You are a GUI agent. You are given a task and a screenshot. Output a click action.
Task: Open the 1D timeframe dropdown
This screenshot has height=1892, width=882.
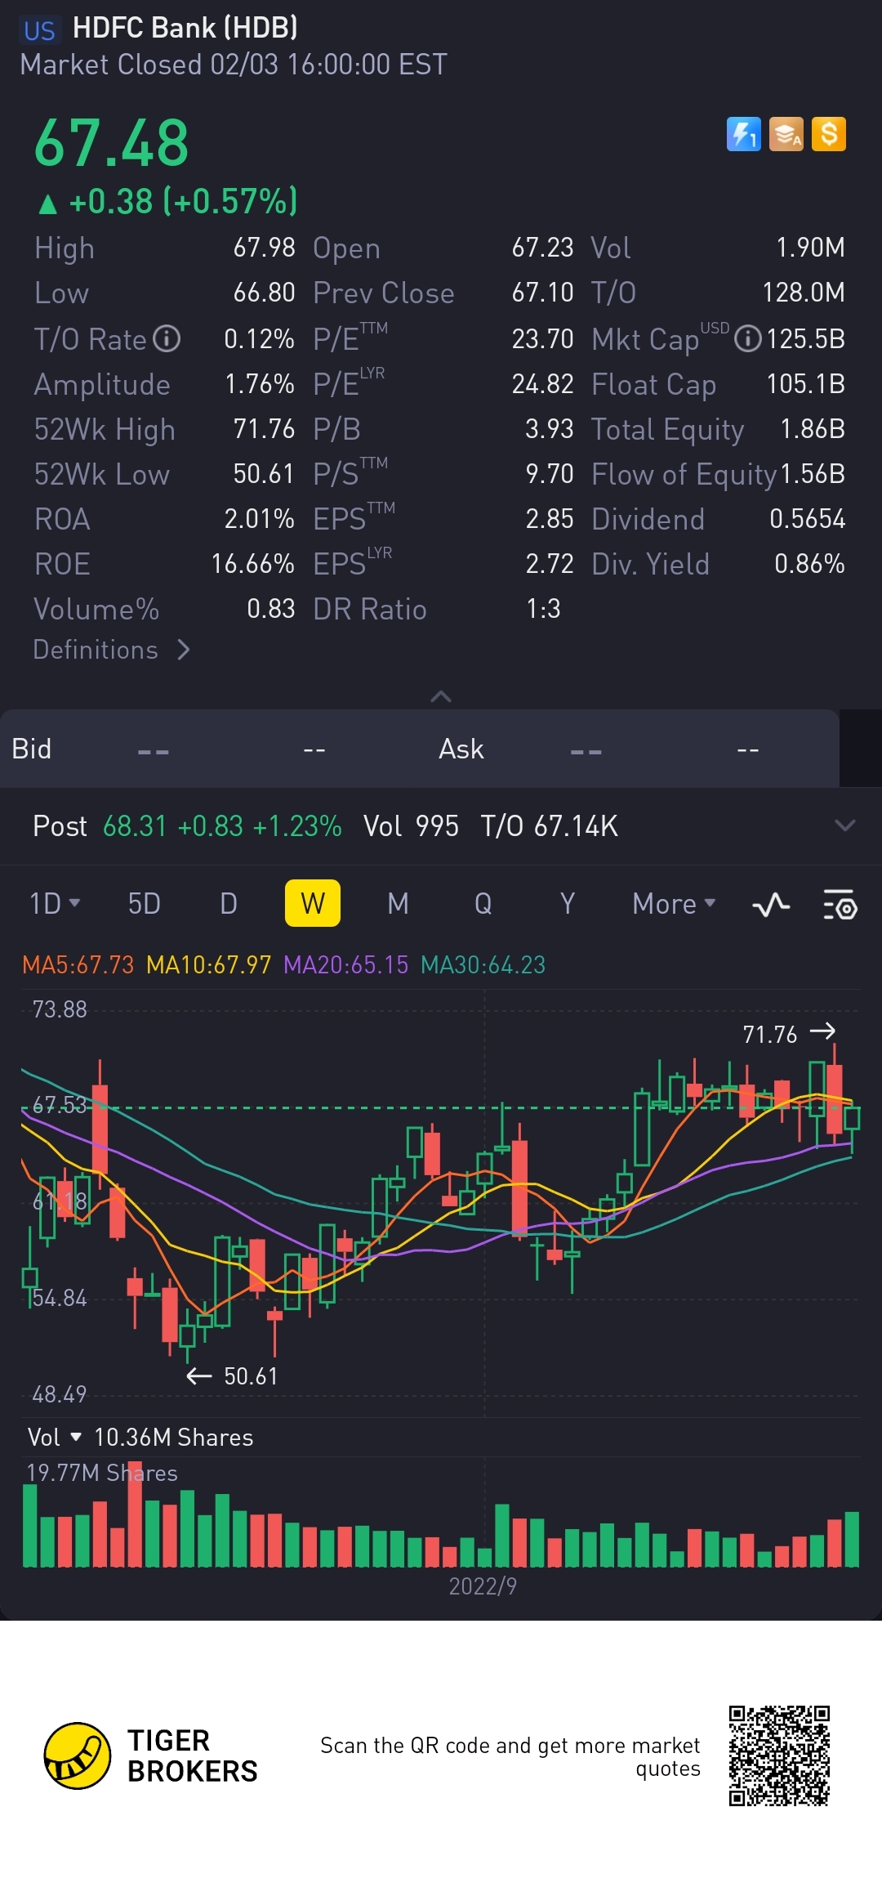pyautogui.click(x=55, y=904)
